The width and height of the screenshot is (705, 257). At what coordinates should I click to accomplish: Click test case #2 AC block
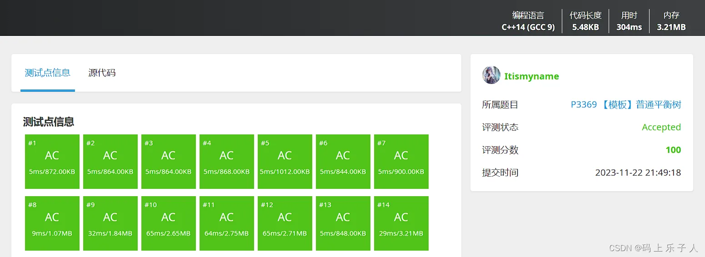pyautogui.click(x=110, y=162)
